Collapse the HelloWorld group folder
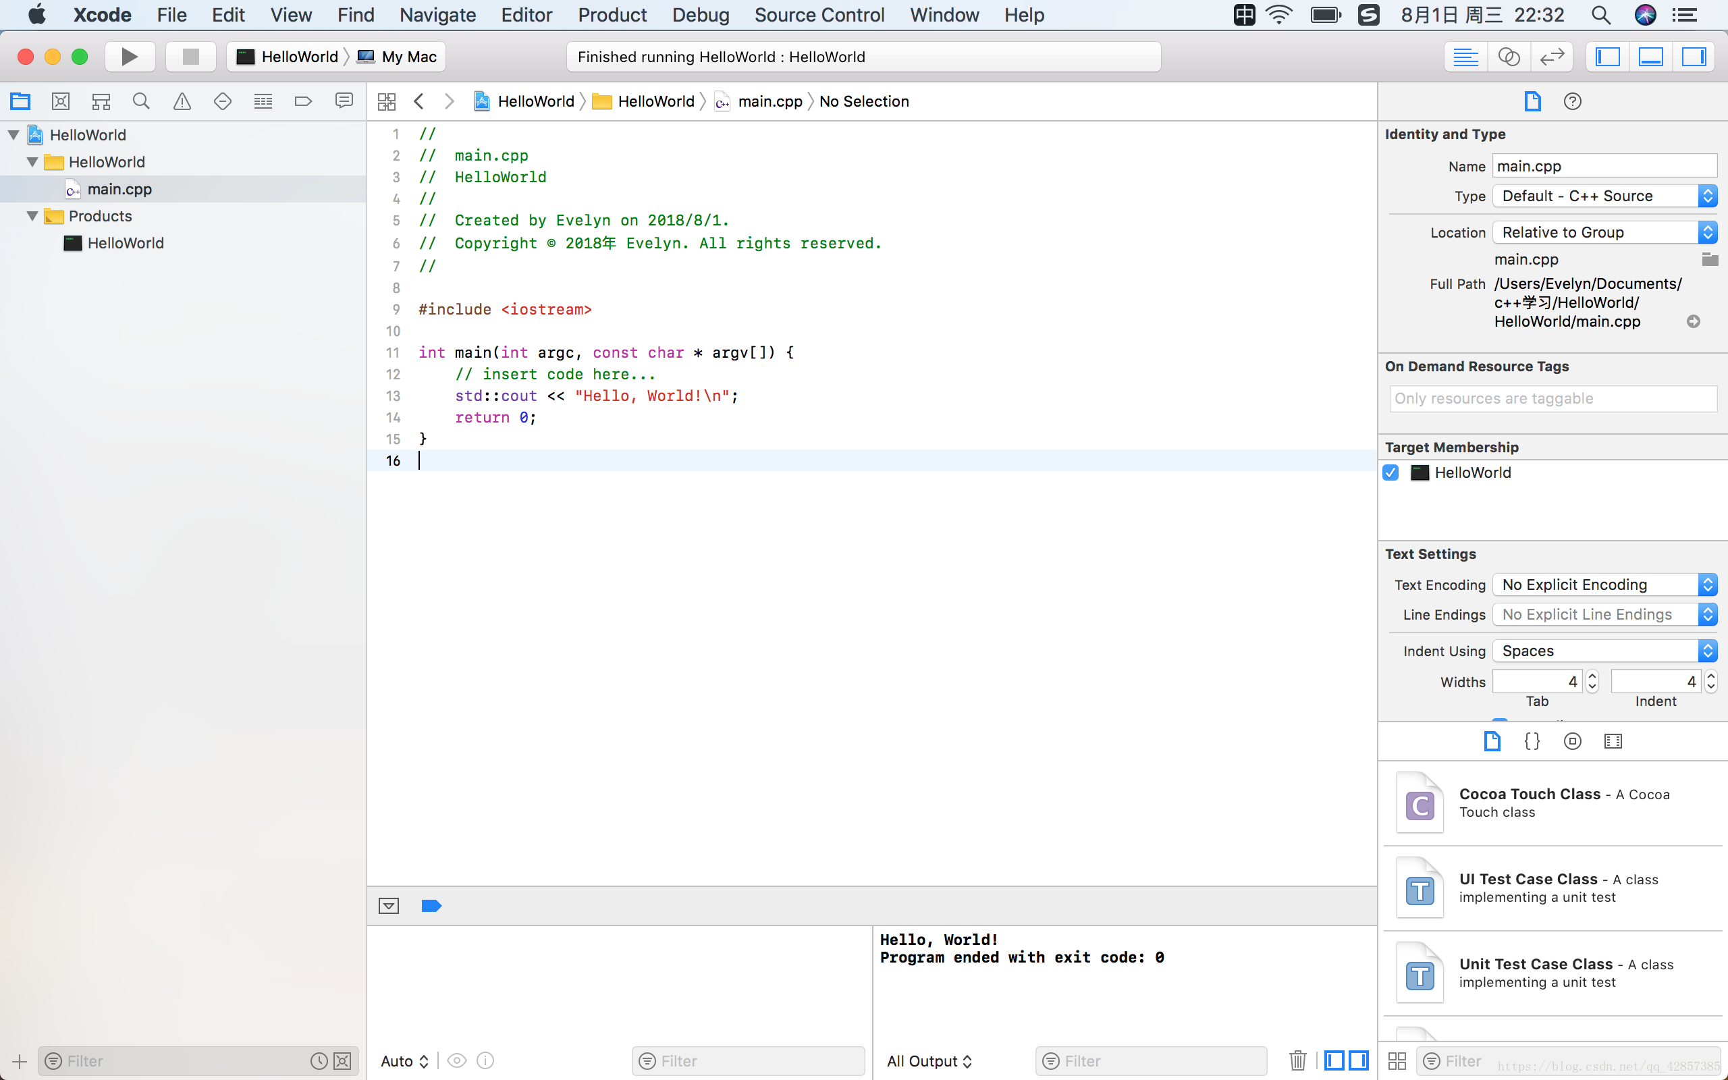This screenshot has height=1080, width=1728. (x=32, y=162)
